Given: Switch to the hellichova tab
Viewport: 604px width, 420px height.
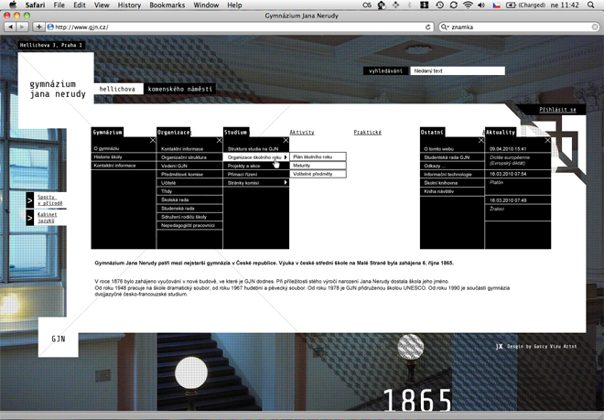Looking at the screenshot, I should pos(117,89).
